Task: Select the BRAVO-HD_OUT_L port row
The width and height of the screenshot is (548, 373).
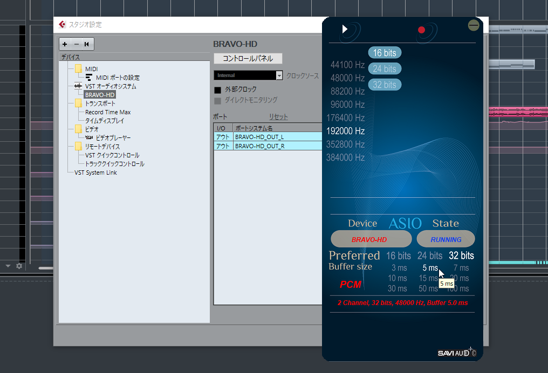Action: click(x=268, y=137)
